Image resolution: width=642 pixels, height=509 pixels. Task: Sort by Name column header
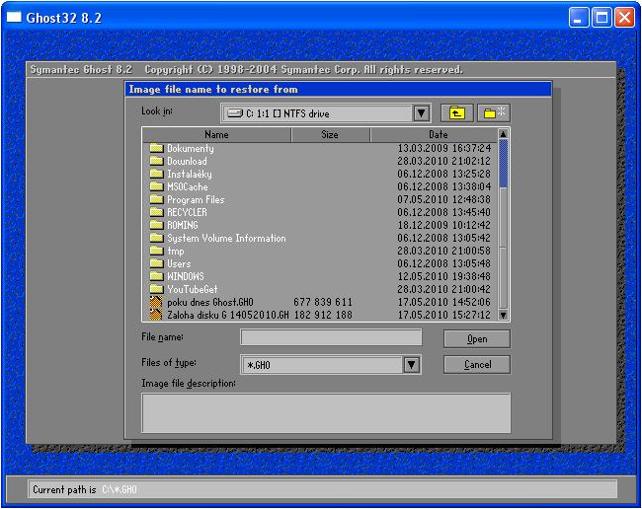216,134
